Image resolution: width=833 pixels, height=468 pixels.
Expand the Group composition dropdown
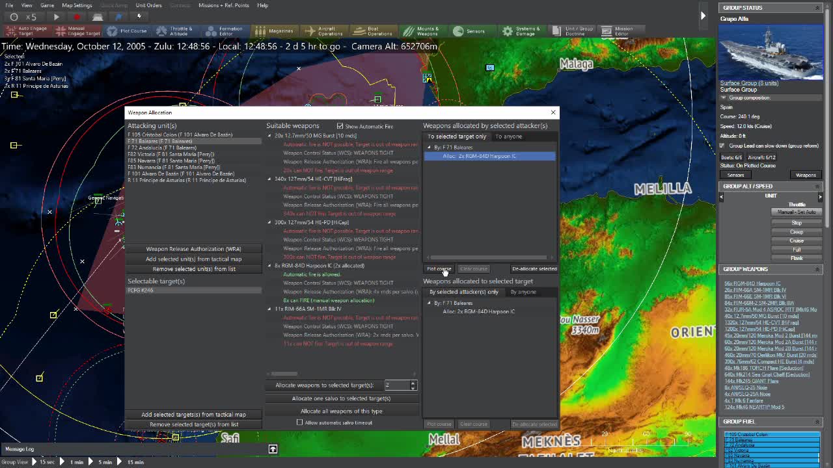[723, 97]
